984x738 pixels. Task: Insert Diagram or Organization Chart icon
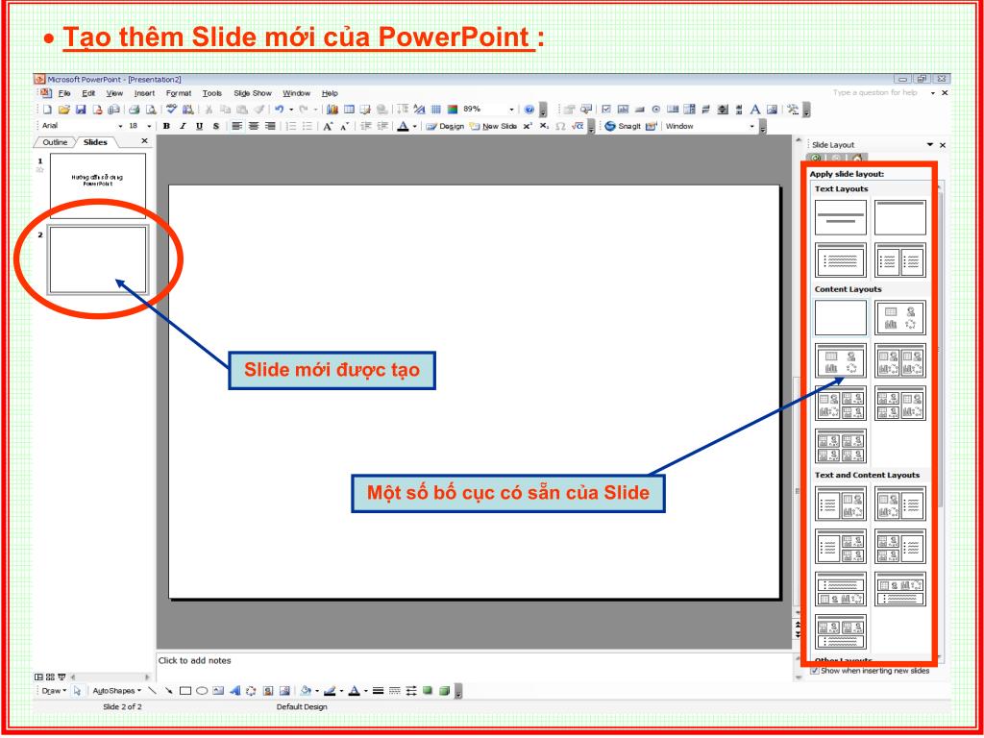pyautogui.click(x=251, y=691)
